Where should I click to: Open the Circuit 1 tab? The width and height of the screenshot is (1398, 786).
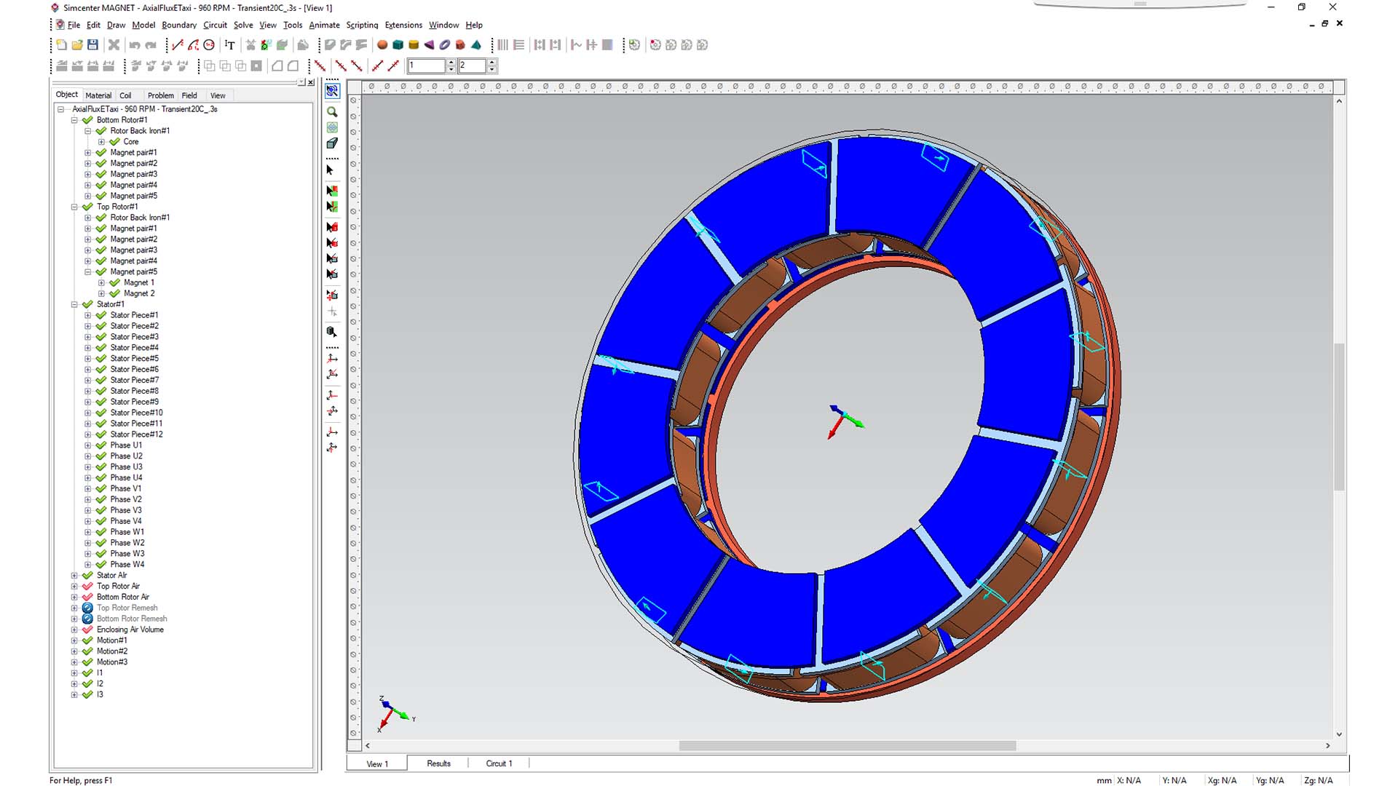[499, 763]
